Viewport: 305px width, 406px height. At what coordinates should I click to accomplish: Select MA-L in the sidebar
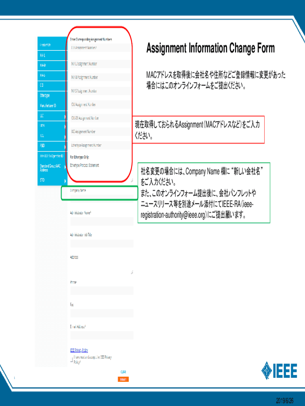point(52,56)
